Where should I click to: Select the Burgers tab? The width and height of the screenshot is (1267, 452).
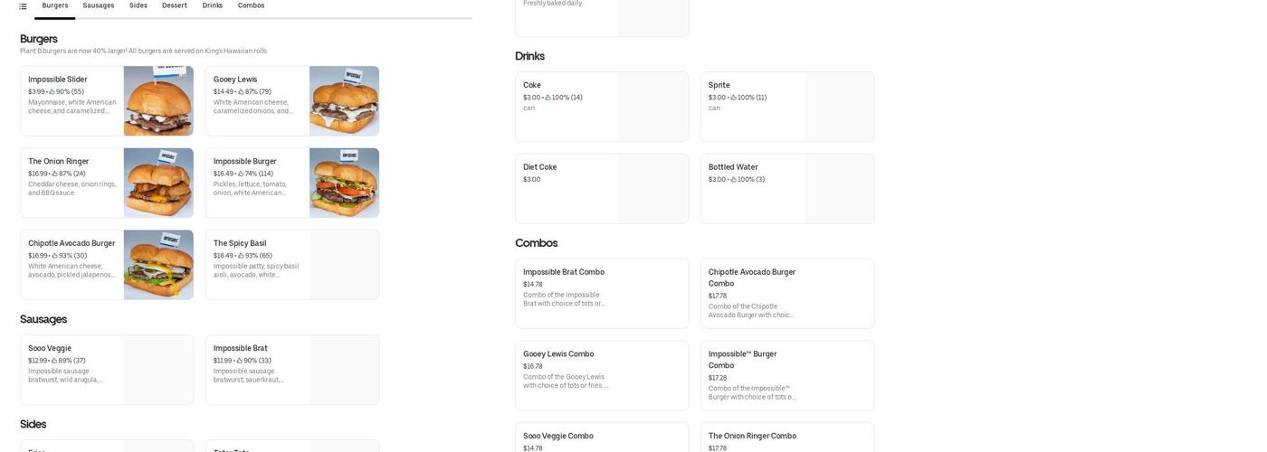(54, 5)
